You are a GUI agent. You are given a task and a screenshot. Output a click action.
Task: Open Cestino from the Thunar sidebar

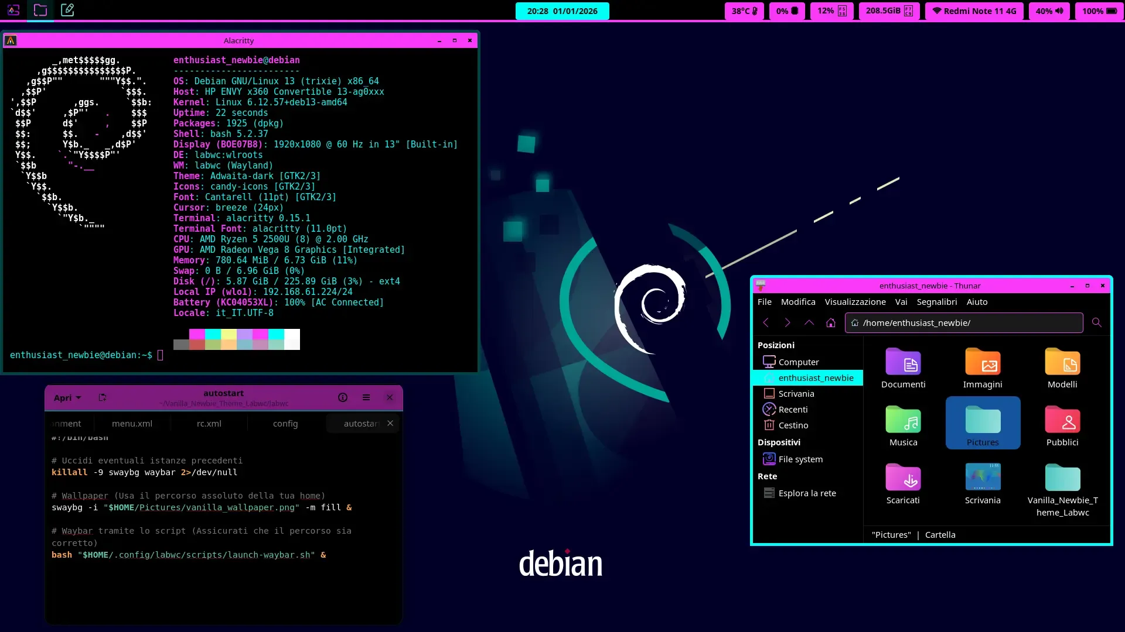792,425
